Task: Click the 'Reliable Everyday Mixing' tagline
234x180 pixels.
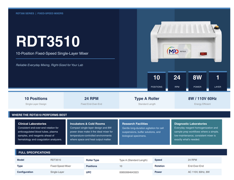Action: [50, 65]
